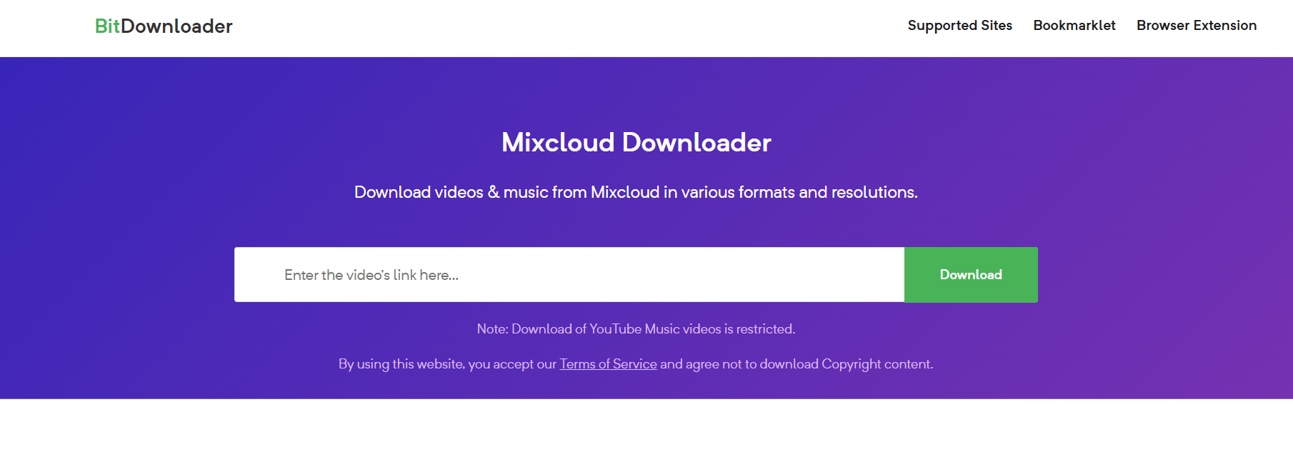The image size is (1293, 472).
Task: Open the Browser Extension link
Action: (1196, 26)
